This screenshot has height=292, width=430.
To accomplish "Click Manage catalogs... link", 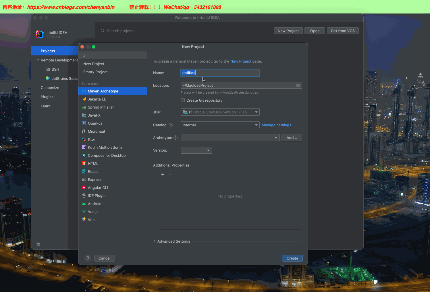I will (278, 125).
